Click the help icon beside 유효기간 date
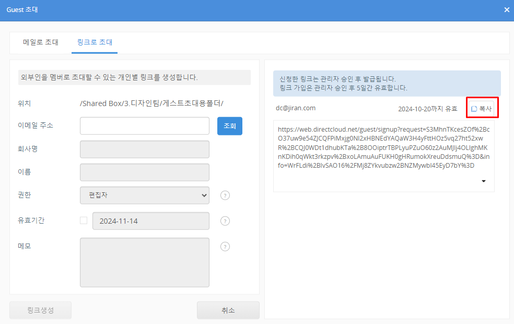The image size is (514, 324). point(225,221)
